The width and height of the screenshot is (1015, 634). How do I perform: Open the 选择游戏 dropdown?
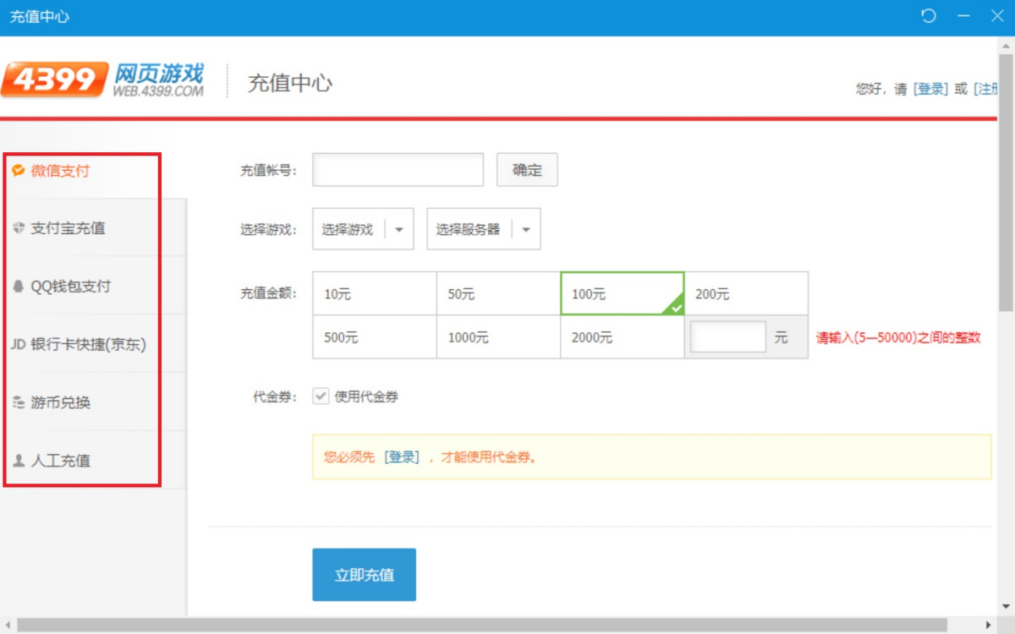[x=362, y=228]
